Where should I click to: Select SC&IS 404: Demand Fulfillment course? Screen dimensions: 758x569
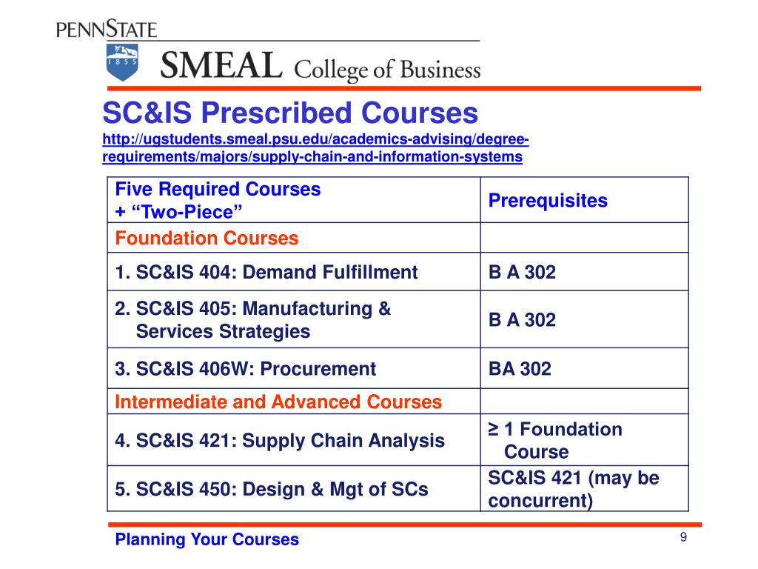click(x=266, y=272)
